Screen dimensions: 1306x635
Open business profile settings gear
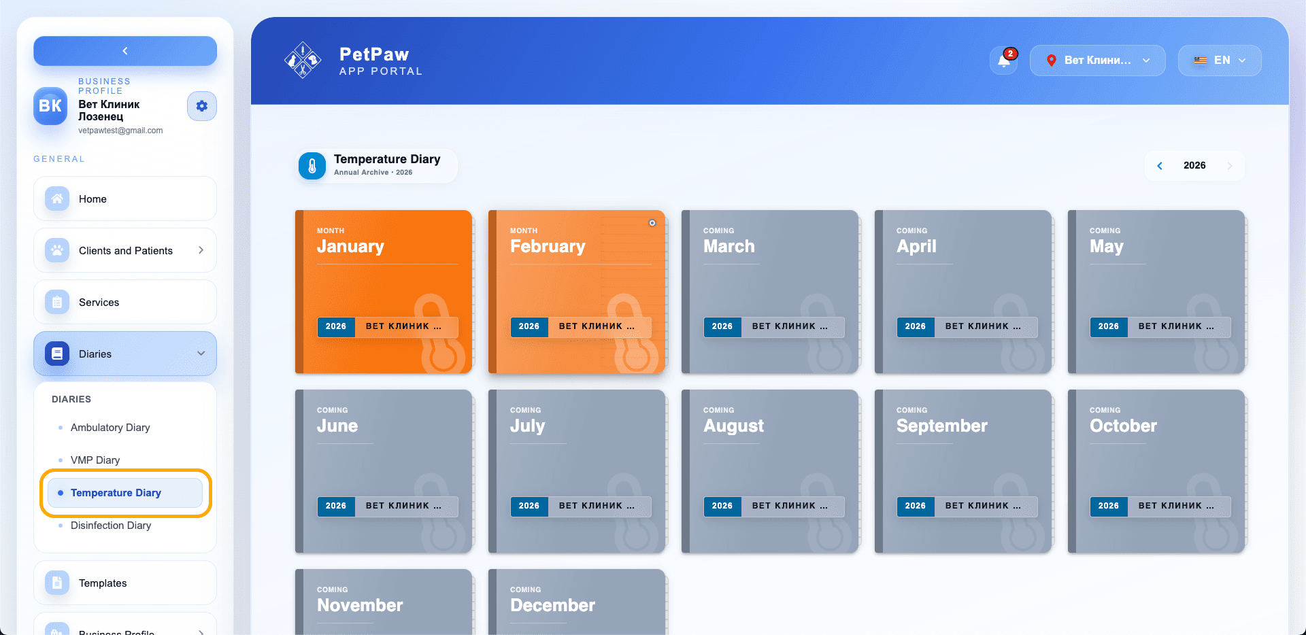pyautogui.click(x=202, y=106)
